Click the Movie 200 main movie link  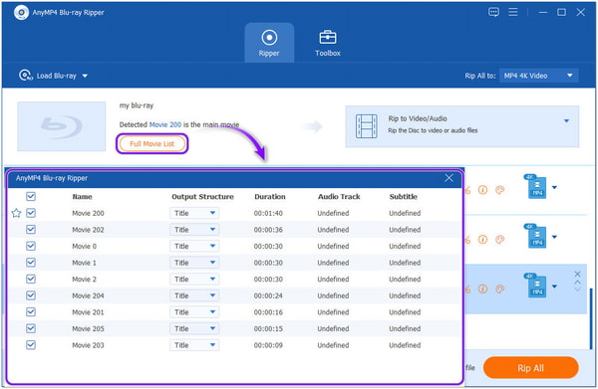165,124
